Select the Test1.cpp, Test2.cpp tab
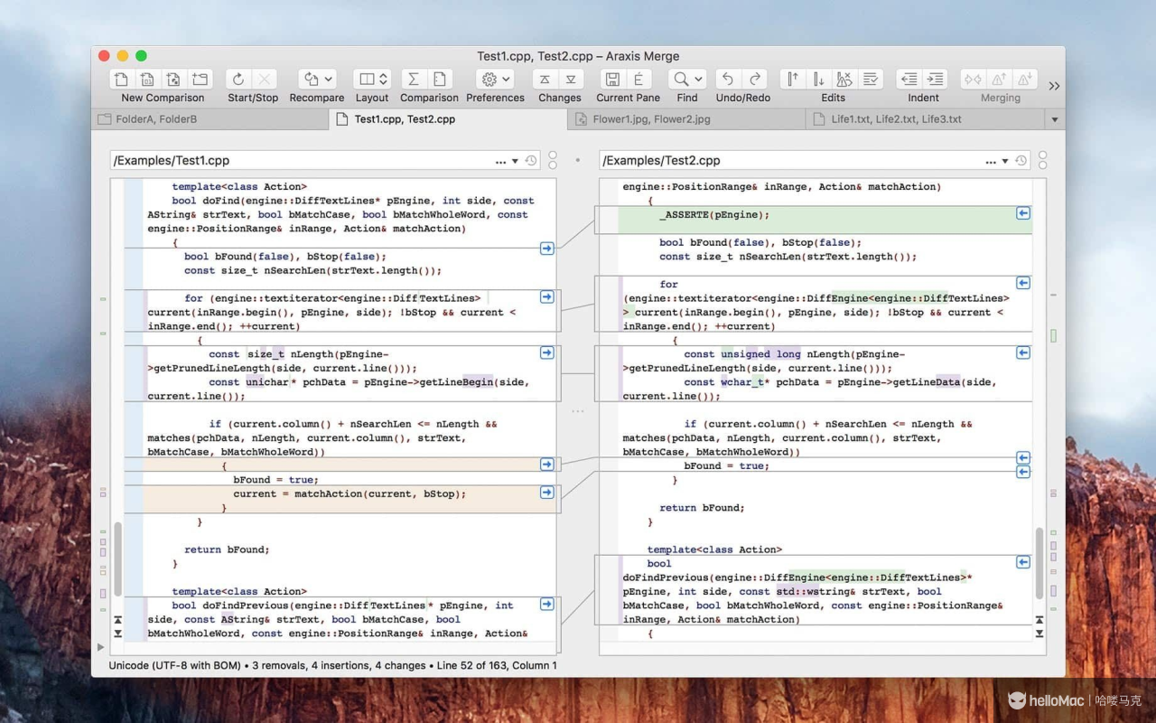The image size is (1156, 723). pyautogui.click(x=448, y=119)
